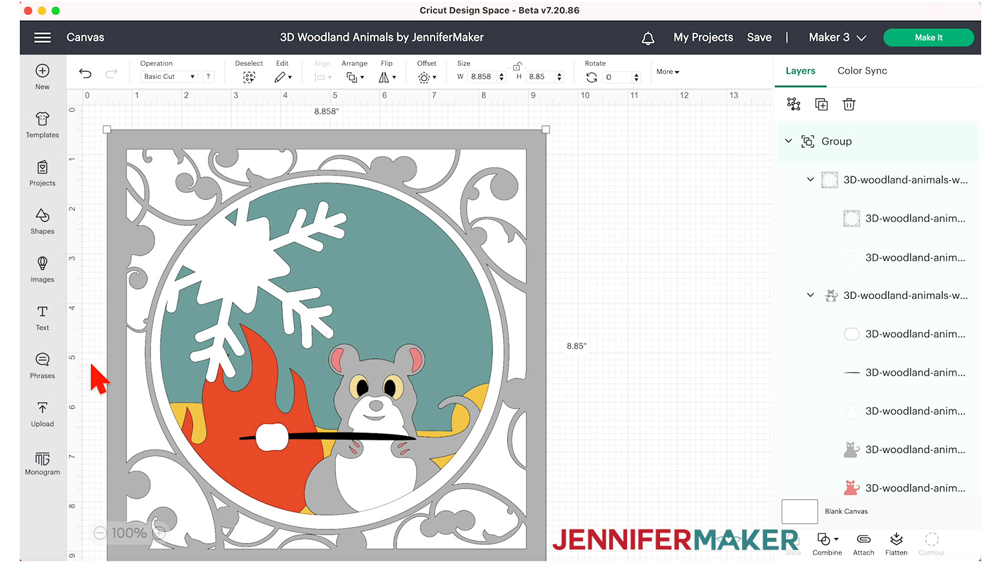Open the Flip dropdown

(387, 77)
